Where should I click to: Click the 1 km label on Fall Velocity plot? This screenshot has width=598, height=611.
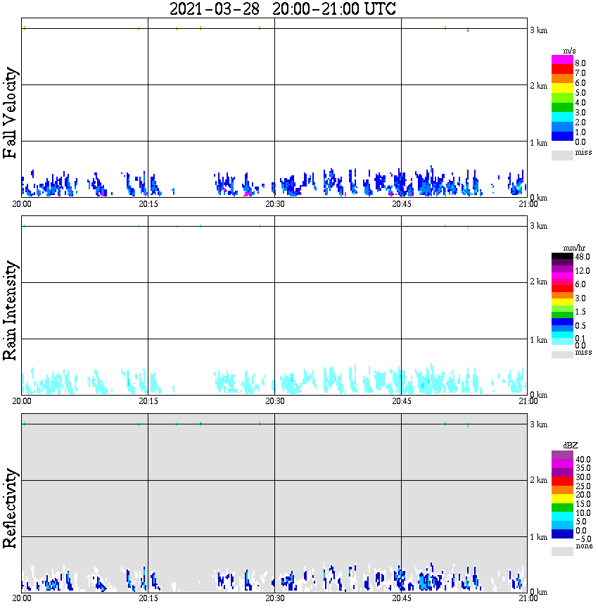click(538, 143)
